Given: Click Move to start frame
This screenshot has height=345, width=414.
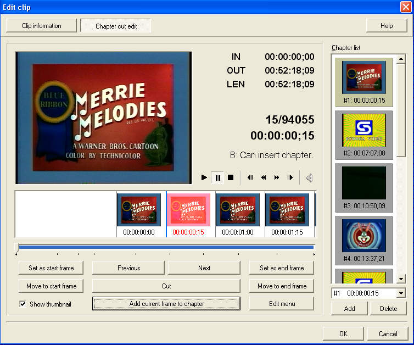Looking at the screenshot, I should (51, 286).
